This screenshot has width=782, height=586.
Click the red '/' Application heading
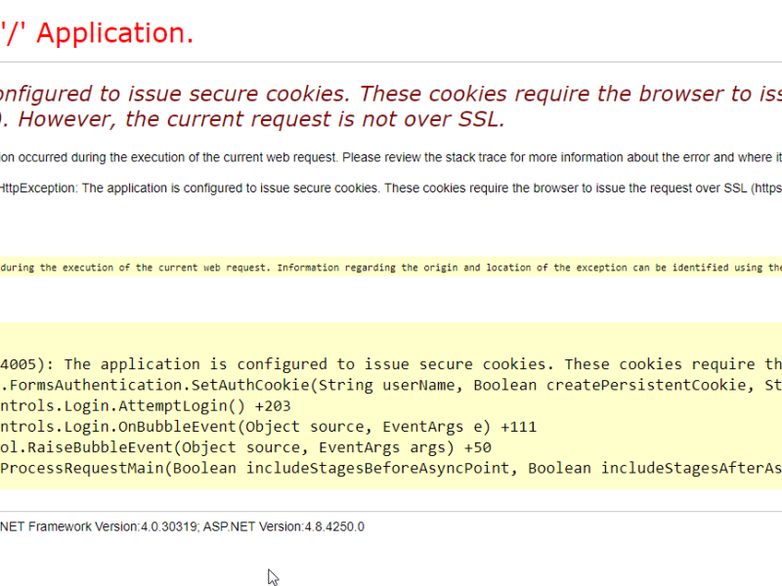[x=98, y=32]
